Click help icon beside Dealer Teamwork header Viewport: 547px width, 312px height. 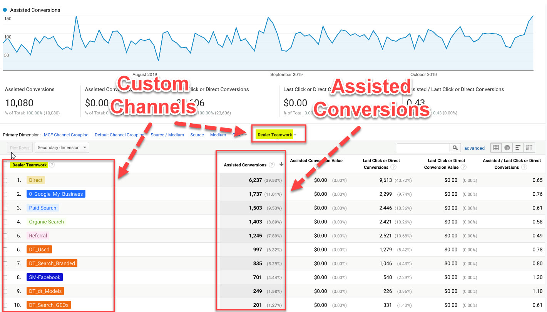click(51, 164)
